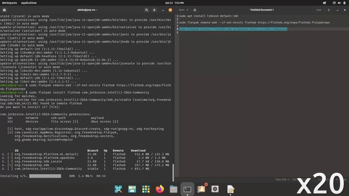Expand Plain Text language dropdown in editor status bar
This screenshot has height=196, width=349.
pyautogui.click(x=282, y=180)
